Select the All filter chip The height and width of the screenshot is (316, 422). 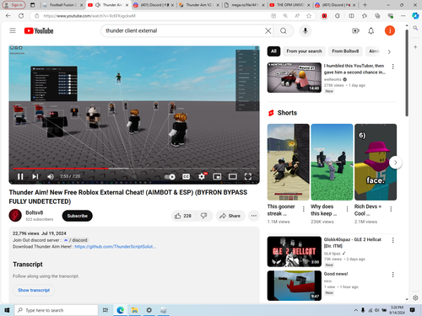273,51
